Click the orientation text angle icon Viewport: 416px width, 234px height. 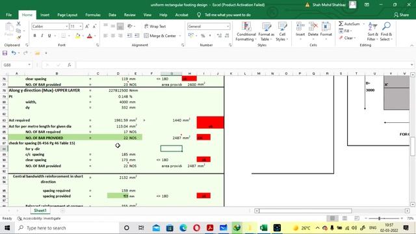[x=130, y=26]
